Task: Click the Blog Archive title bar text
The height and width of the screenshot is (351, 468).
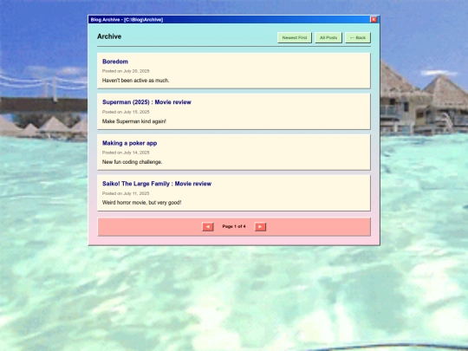Action: click(127, 20)
